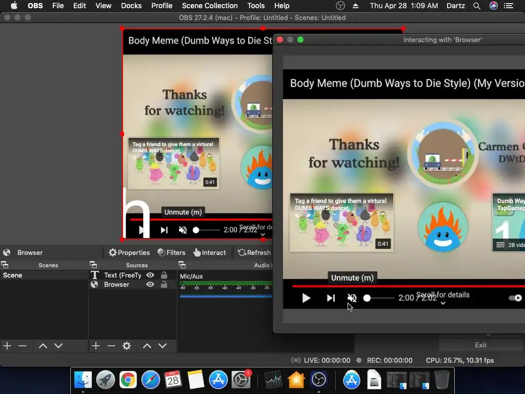
Task: Click the Browser toolbar globe icon
Action: pyautogui.click(x=7, y=252)
